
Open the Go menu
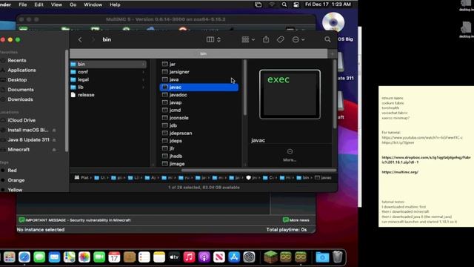coord(73,4)
